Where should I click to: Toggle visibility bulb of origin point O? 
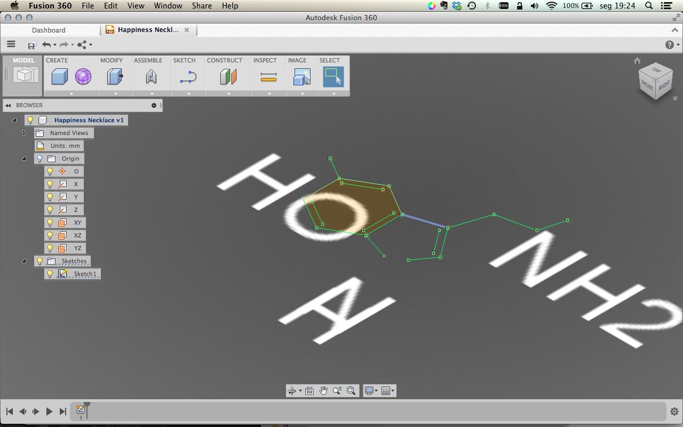pos(50,171)
